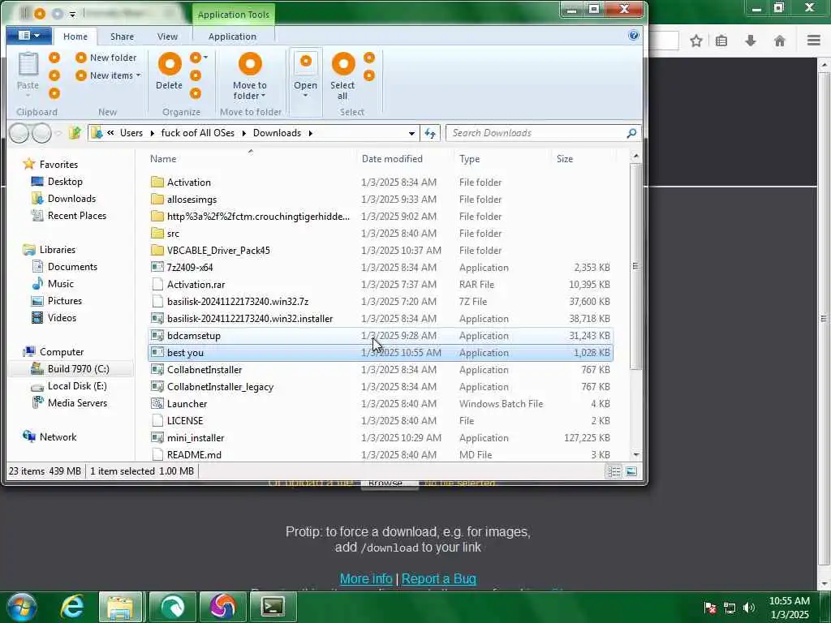
Task: Open the address bar history dropdown
Action: 411,134
